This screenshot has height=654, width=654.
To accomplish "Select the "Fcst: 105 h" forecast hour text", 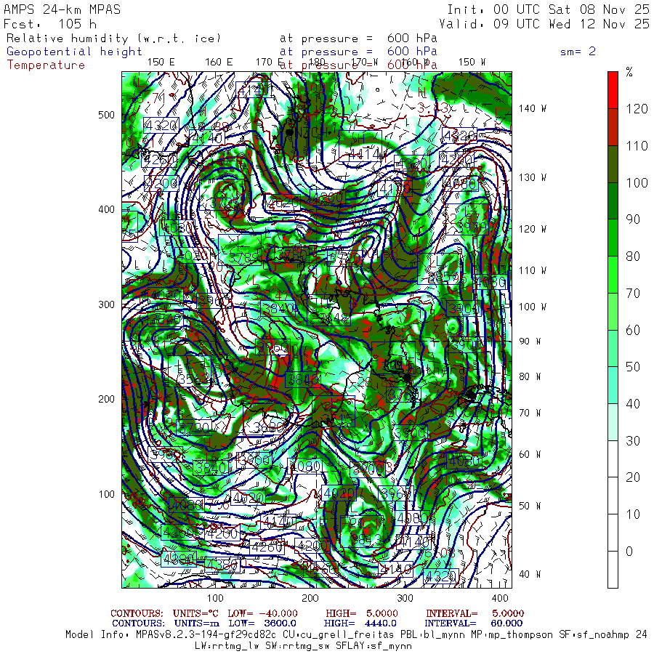I will tap(49, 24).
